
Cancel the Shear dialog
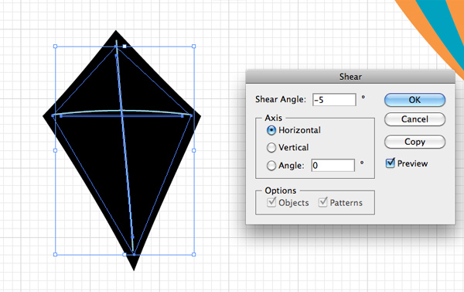coord(415,119)
